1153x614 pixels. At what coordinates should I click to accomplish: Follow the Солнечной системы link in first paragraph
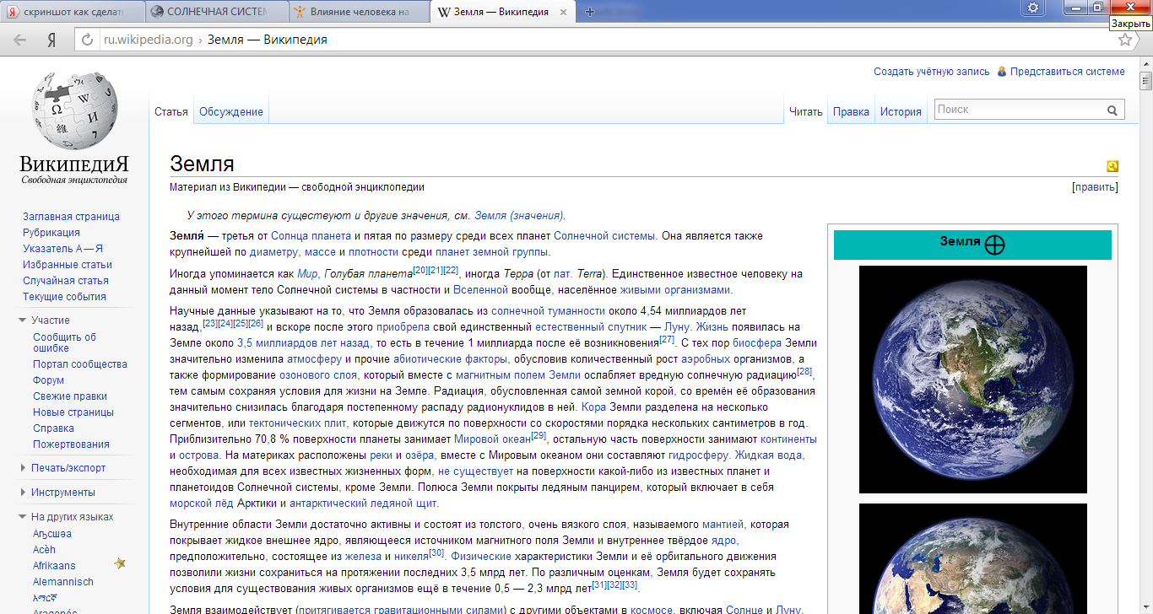604,236
